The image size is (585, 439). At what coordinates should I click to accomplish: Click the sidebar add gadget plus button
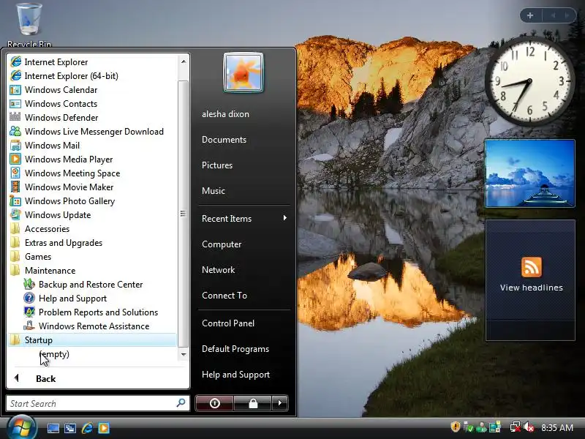(x=529, y=15)
